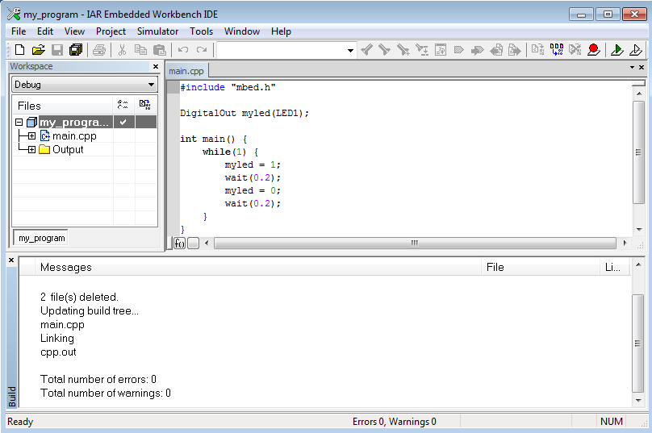Open the Simulator menu

coord(157,31)
